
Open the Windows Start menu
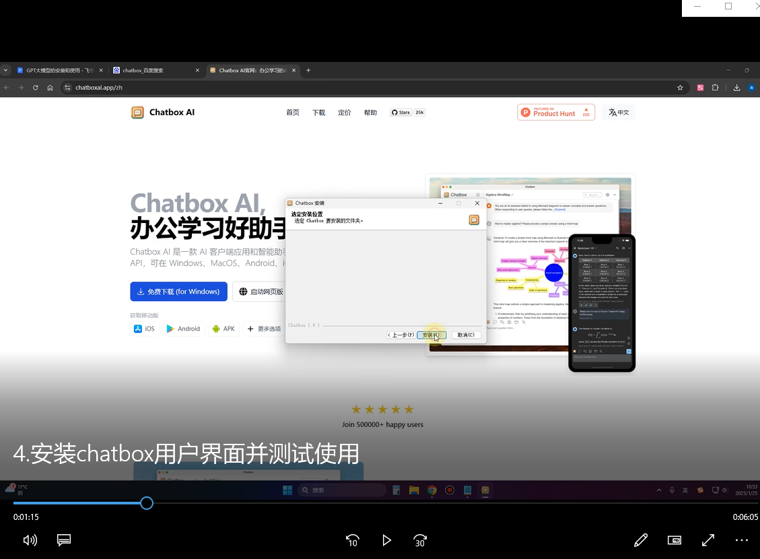coord(287,490)
